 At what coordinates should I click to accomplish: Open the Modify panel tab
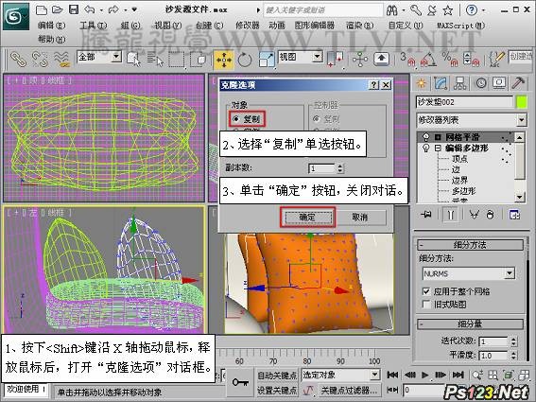441,83
